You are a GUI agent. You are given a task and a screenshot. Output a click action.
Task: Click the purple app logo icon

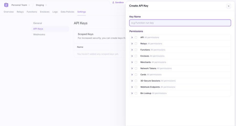pos(6,5)
